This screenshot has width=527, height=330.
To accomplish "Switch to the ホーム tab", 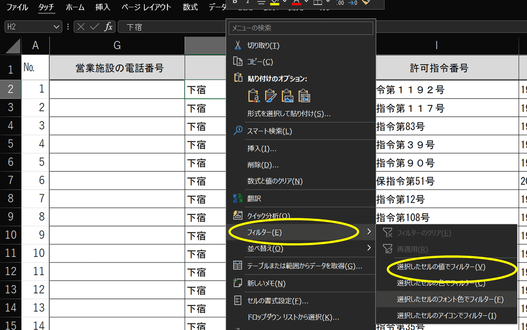I will [x=75, y=7].
